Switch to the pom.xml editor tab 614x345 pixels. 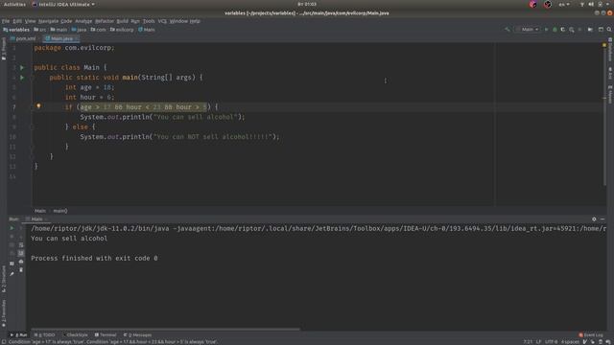tap(23, 38)
